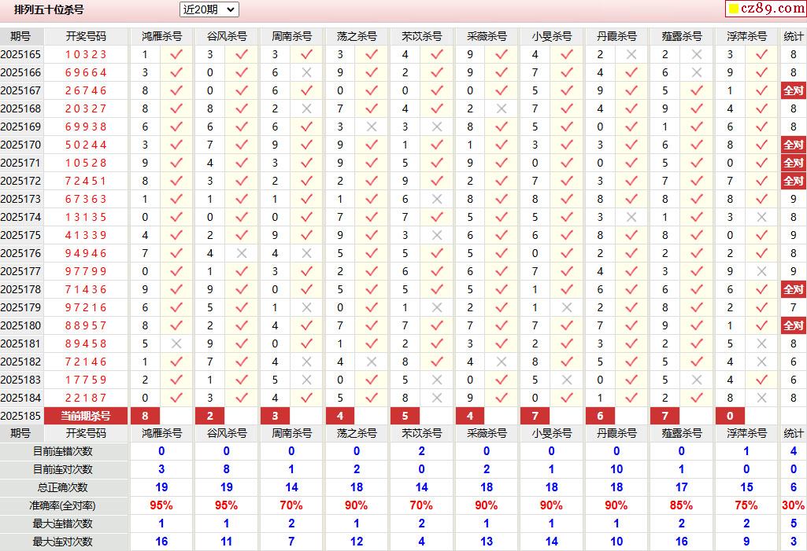Click the check mark for 采薇杀号 in row 2025170
This screenshot has width=807, height=551.
pos(502,145)
